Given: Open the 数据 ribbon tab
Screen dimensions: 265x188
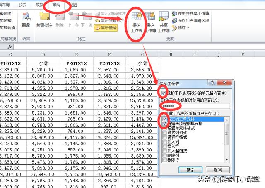Looking at the screenshot, I should [x=39, y=5].
